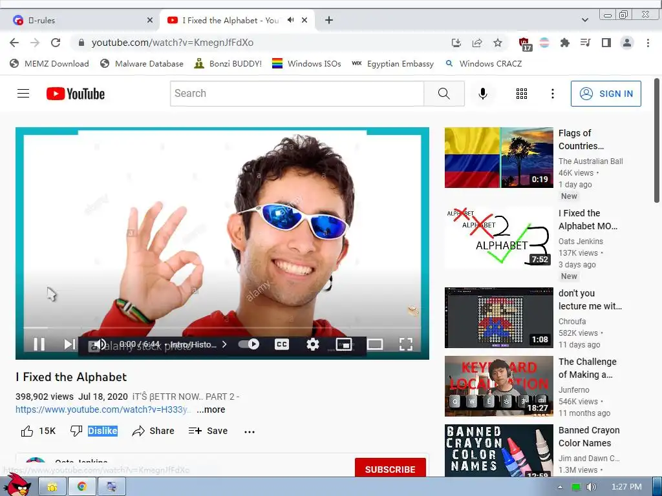Mute the tab via speaker icon
The width and height of the screenshot is (662, 496).
point(290,20)
